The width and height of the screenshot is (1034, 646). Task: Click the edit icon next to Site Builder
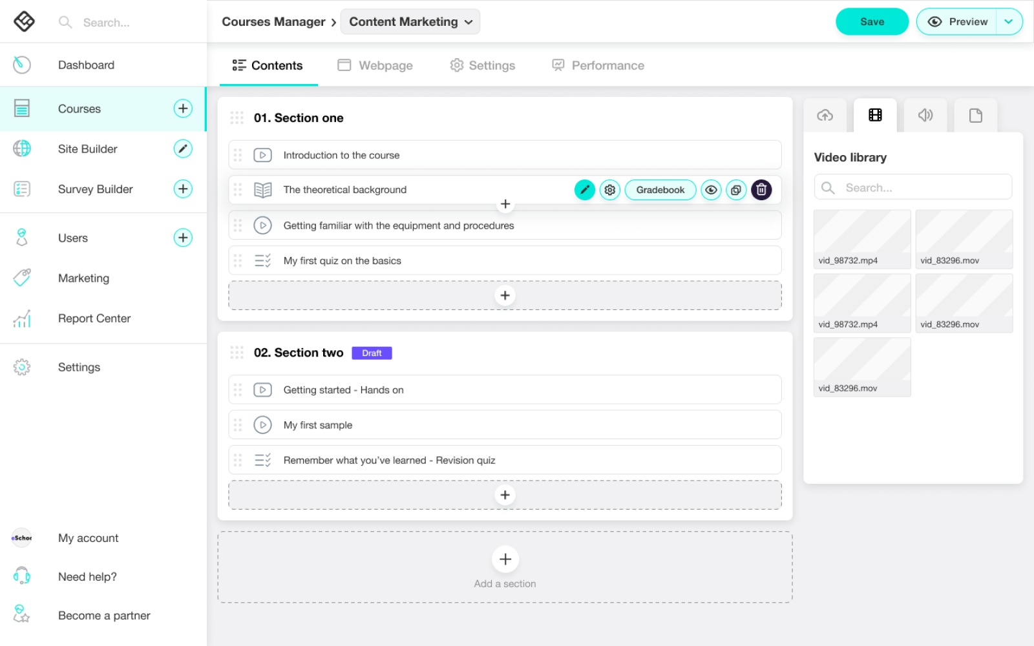[183, 149]
